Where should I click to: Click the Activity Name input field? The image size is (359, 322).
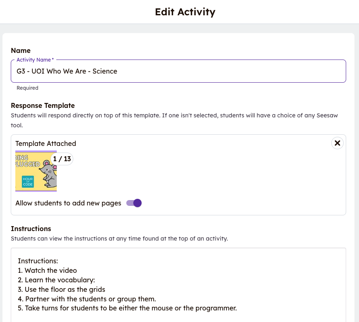(x=178, y=71)
